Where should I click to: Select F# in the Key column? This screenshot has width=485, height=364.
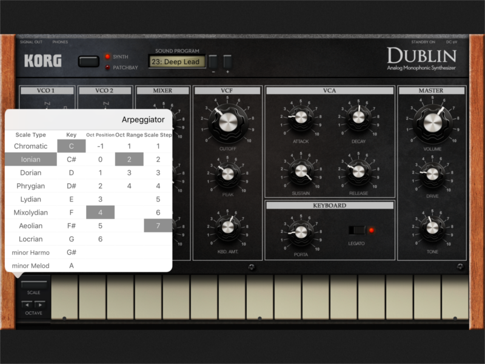tap(72, 226)
